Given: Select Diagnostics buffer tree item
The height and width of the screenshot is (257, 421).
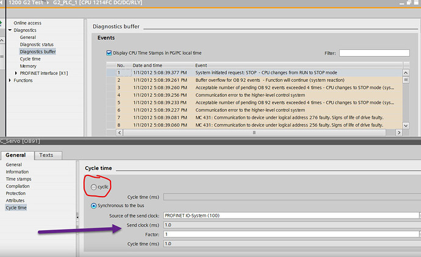Looking at the screenshot, I should click(x=38, y=52).
